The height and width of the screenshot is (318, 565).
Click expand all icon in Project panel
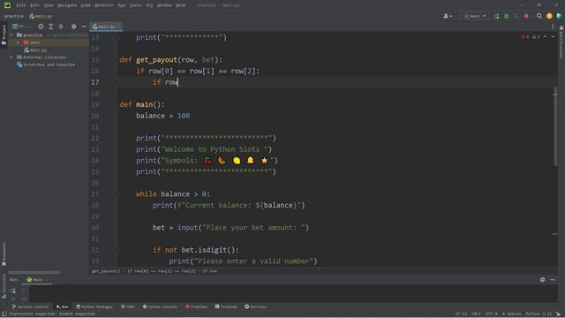[51, 26]
